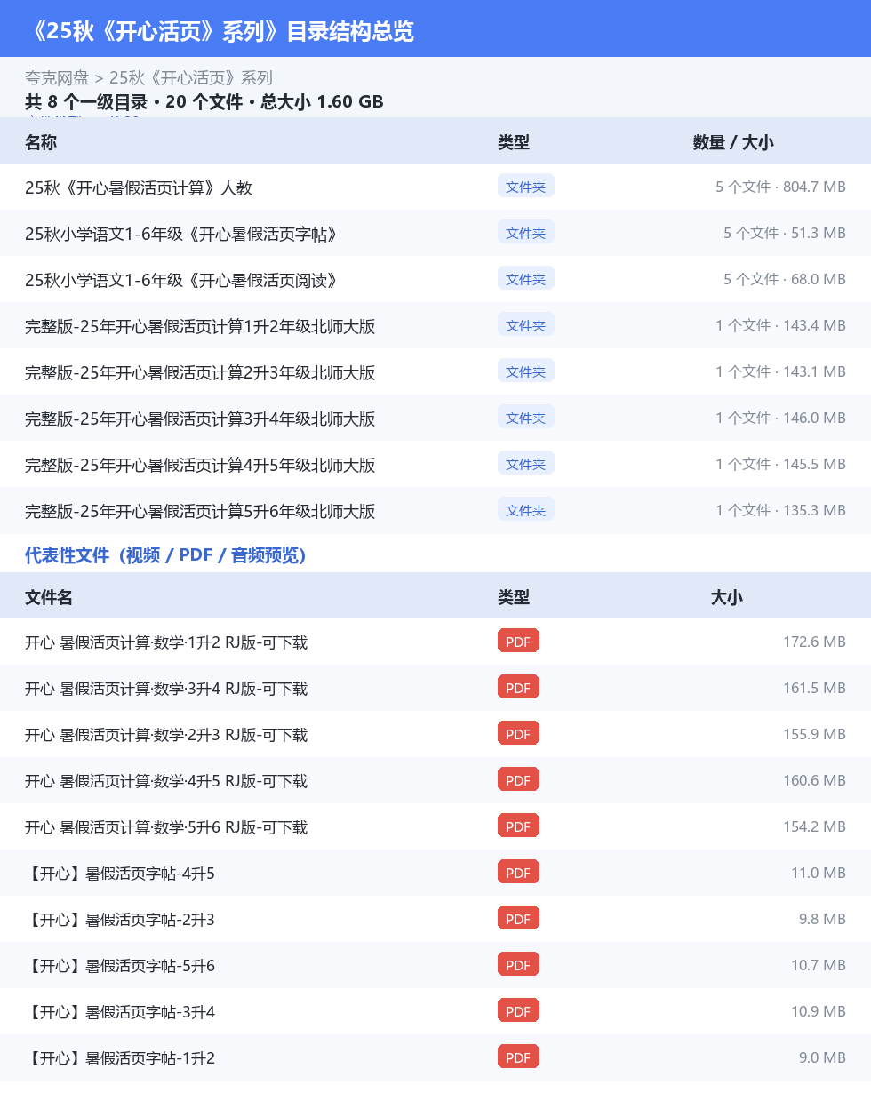This screenshot has width=871, height=1109.
Task: Click count text 5 个文件 · 51.3 MB
Action: click(785, 233)
